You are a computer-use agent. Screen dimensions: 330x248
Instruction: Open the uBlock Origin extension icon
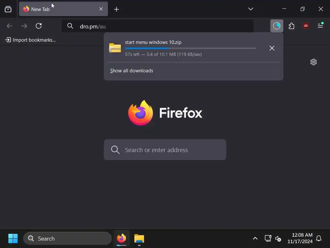(x=306, y=26)
